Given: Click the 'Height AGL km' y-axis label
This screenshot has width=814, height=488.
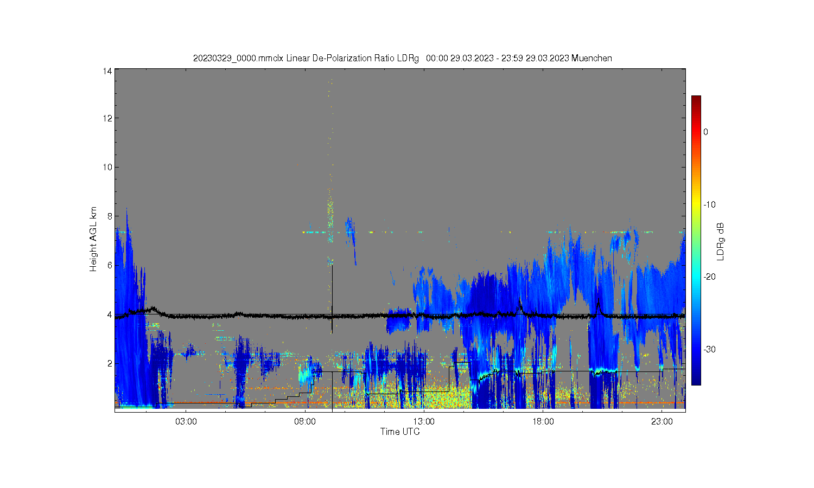Looking at the screenshot, I should pos(93,239).
